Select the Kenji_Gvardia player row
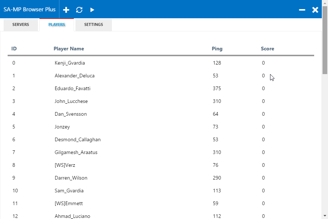 (x=161, y=63)
